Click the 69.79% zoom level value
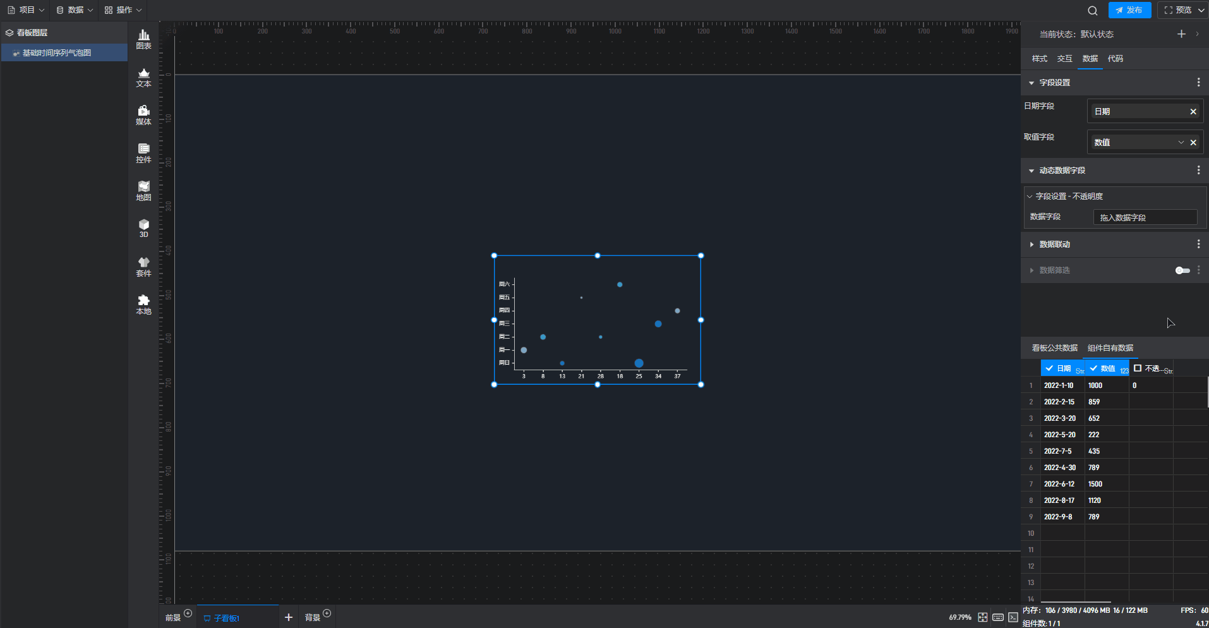 pyautogui.click(x=960, y=618)
